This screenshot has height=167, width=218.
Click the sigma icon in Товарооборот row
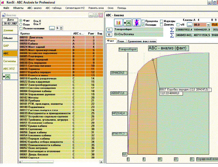pyautogui.click(x=172, y=29)
